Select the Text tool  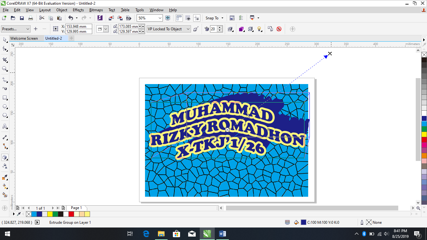coord(5,127)
